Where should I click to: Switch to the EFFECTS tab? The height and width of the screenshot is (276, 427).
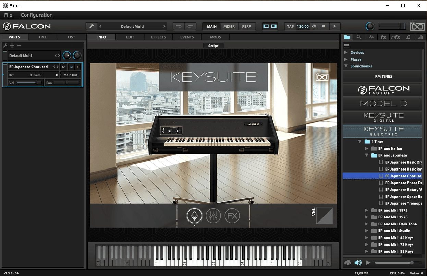point(159,37)
